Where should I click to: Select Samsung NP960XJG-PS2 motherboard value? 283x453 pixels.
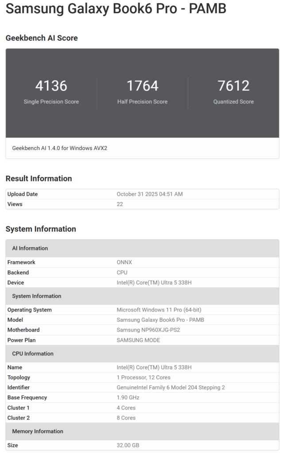pyautogui.click(x=148, y=330)
